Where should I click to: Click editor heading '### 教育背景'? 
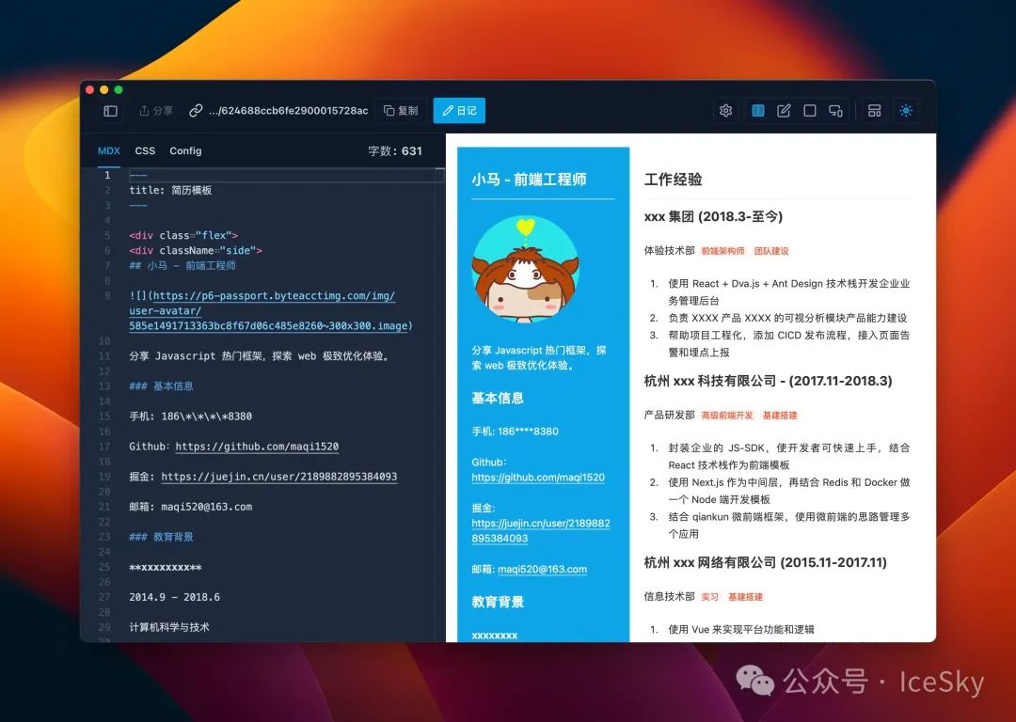point(161,537)
